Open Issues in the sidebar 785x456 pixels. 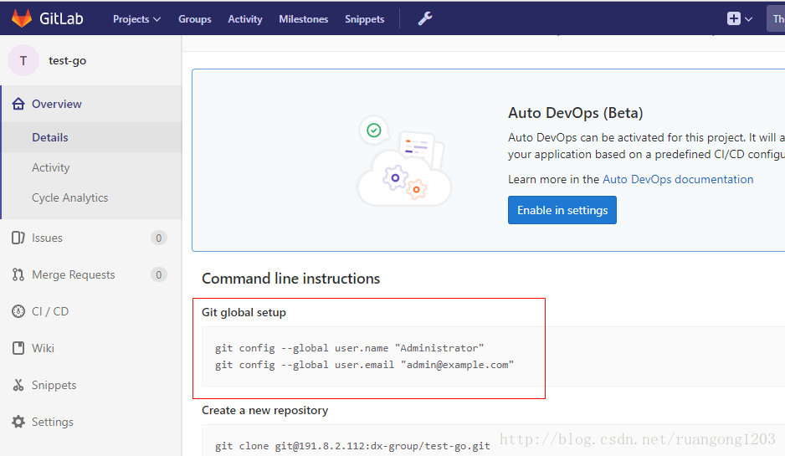pos(47,238)
